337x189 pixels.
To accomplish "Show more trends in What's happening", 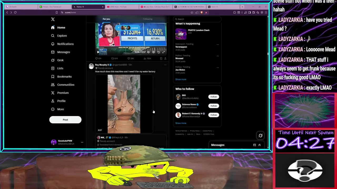I will [x=181, y=79].
